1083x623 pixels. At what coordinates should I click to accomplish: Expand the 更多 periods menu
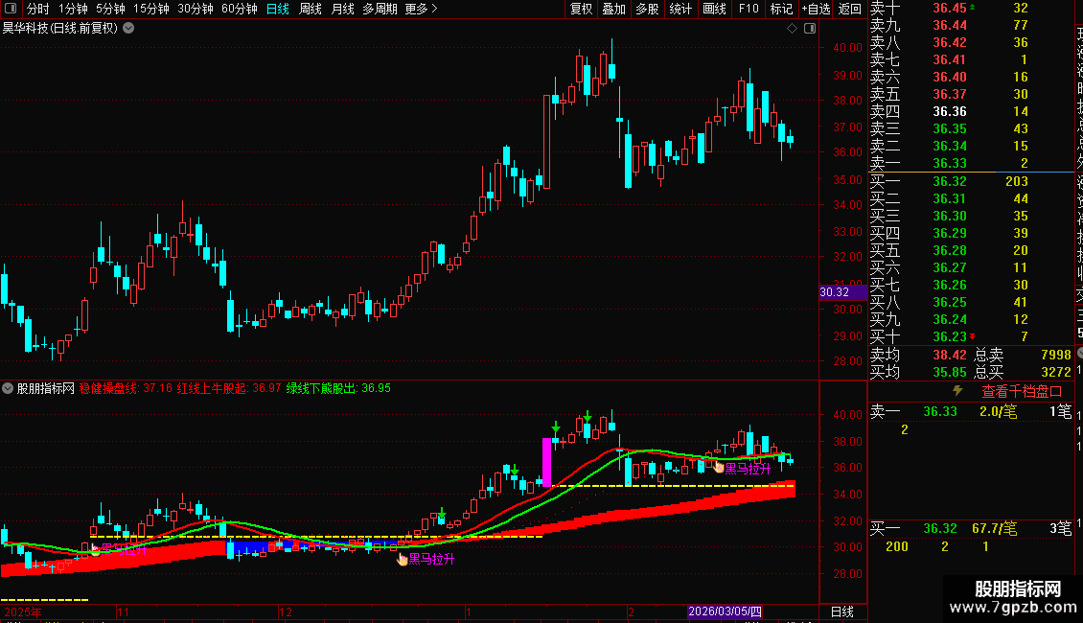(421, 9)
